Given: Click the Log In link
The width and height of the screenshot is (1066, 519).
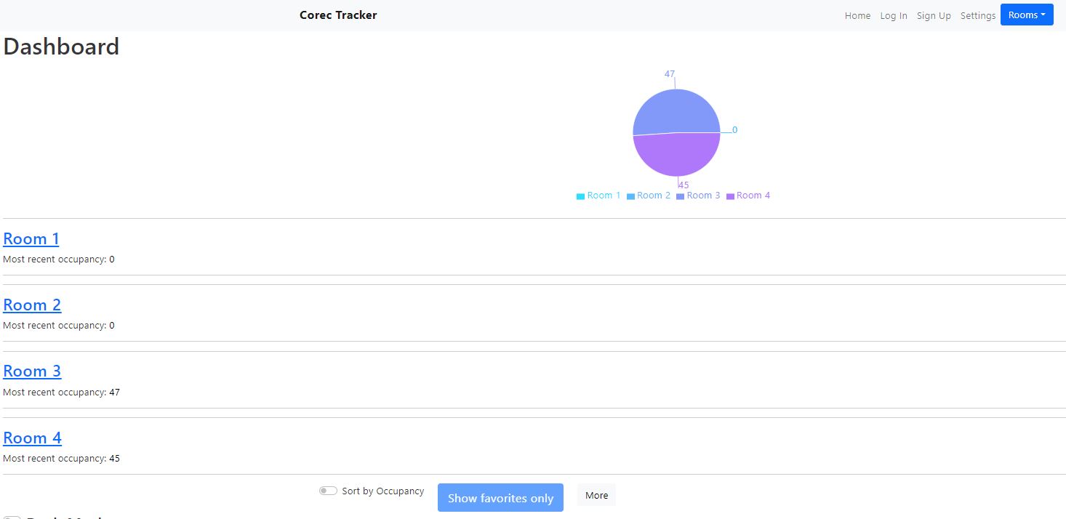Looking at the screenshot, I should (893, 15).
